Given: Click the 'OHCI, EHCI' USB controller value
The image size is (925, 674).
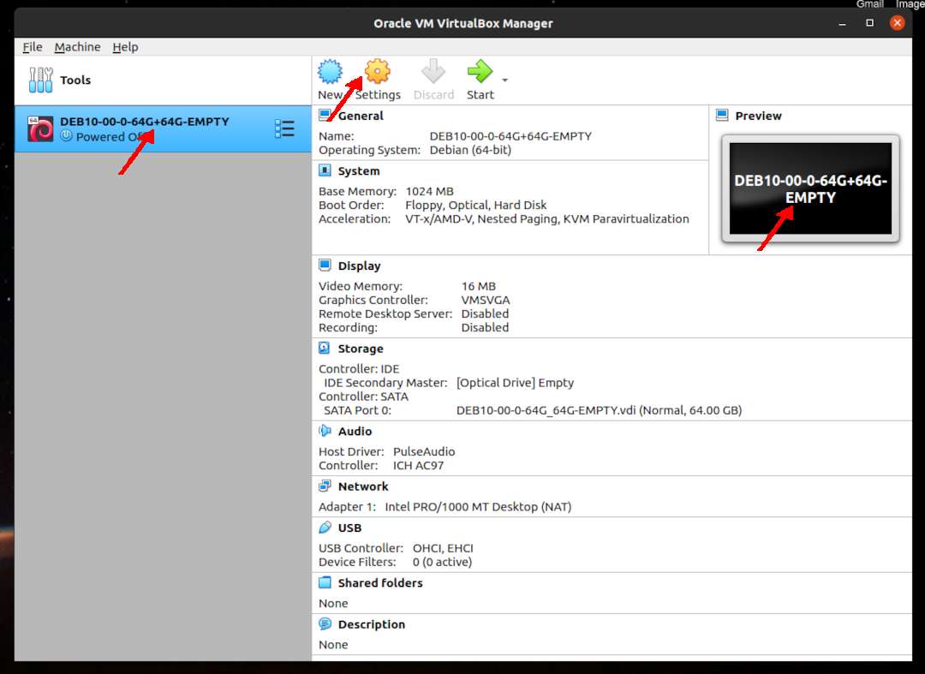Looking at the screenshot, I should point(443,548).
